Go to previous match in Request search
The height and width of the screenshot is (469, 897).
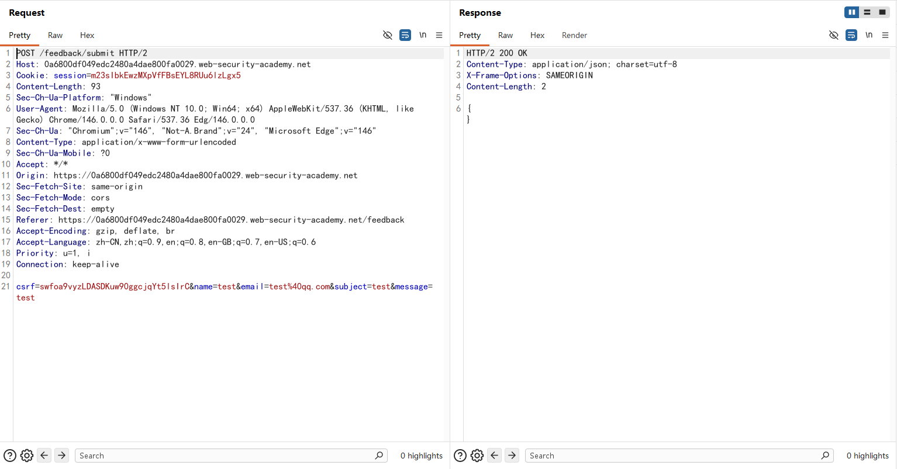tap(44, 456)
